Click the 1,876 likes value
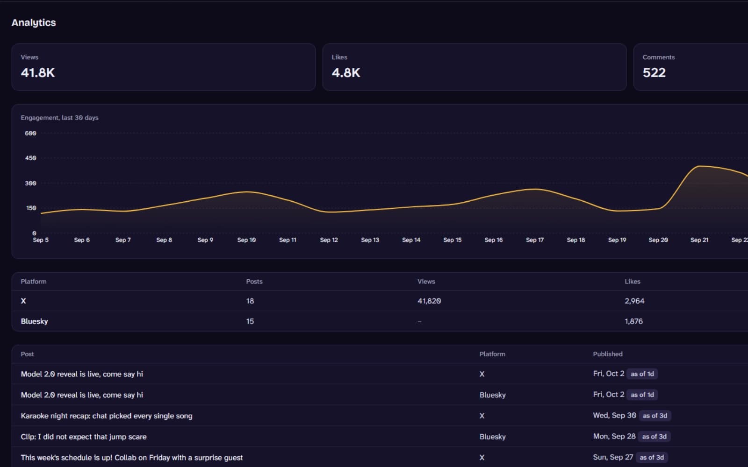 [633, 321]
